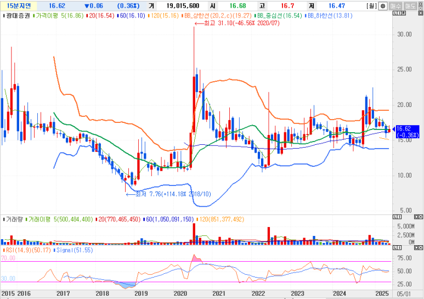The image size is (424, 299).
Task: Click the 05/01 date label
Action: click(x=404, y=294)
